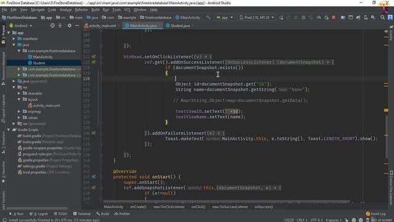The height and width of the screenshot is (222, 394).
Task: Expand the mipmap folder
Action: (19, 112)
